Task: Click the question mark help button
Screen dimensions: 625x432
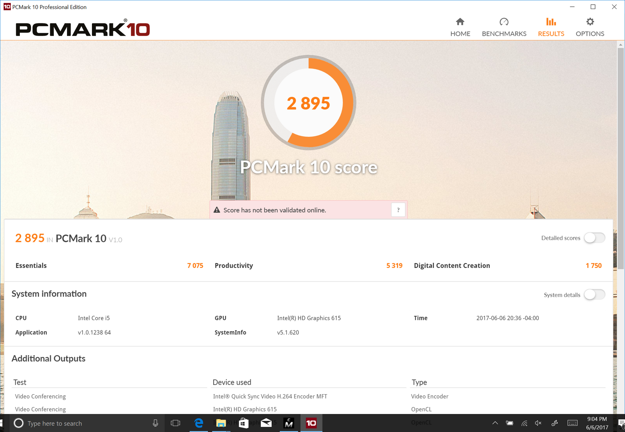Action: [x=398, y=210]
